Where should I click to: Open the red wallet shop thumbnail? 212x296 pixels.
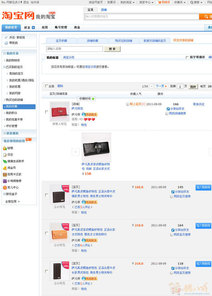(x=60, y=111)
